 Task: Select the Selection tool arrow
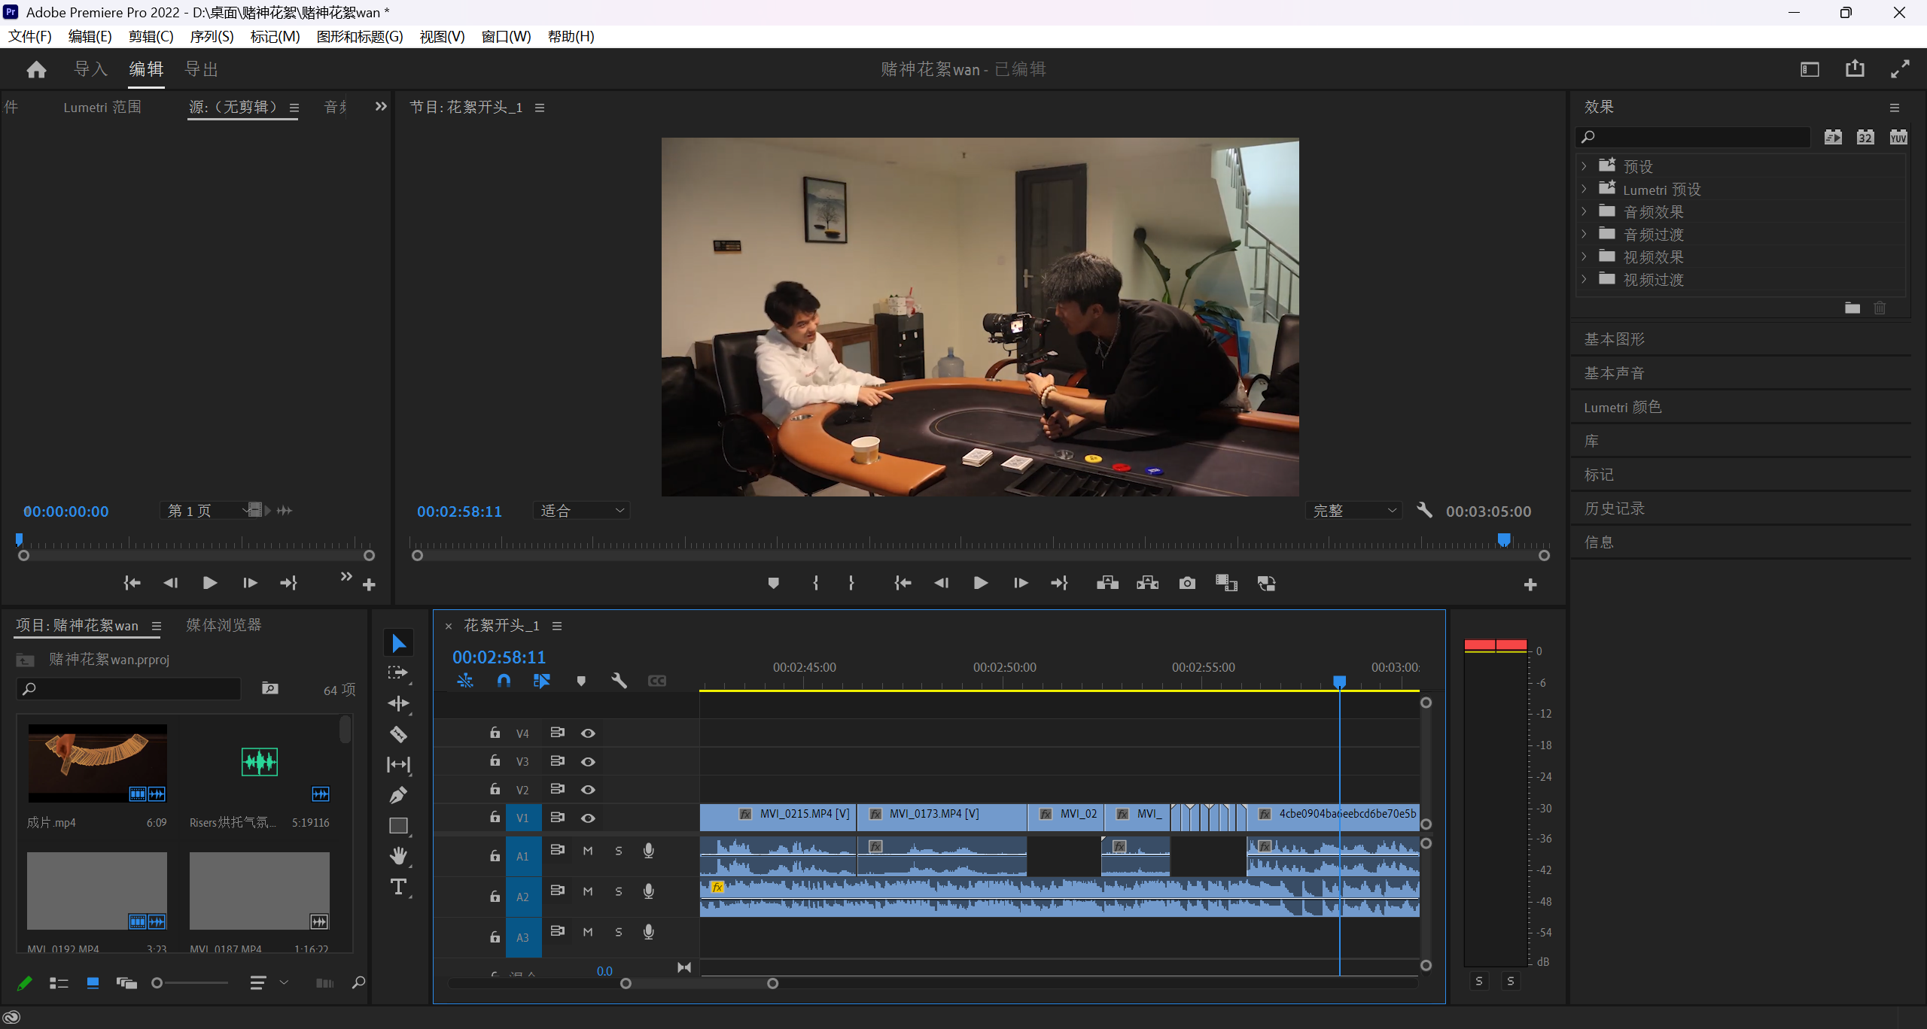pyautogui.click(x=398, y=643)
